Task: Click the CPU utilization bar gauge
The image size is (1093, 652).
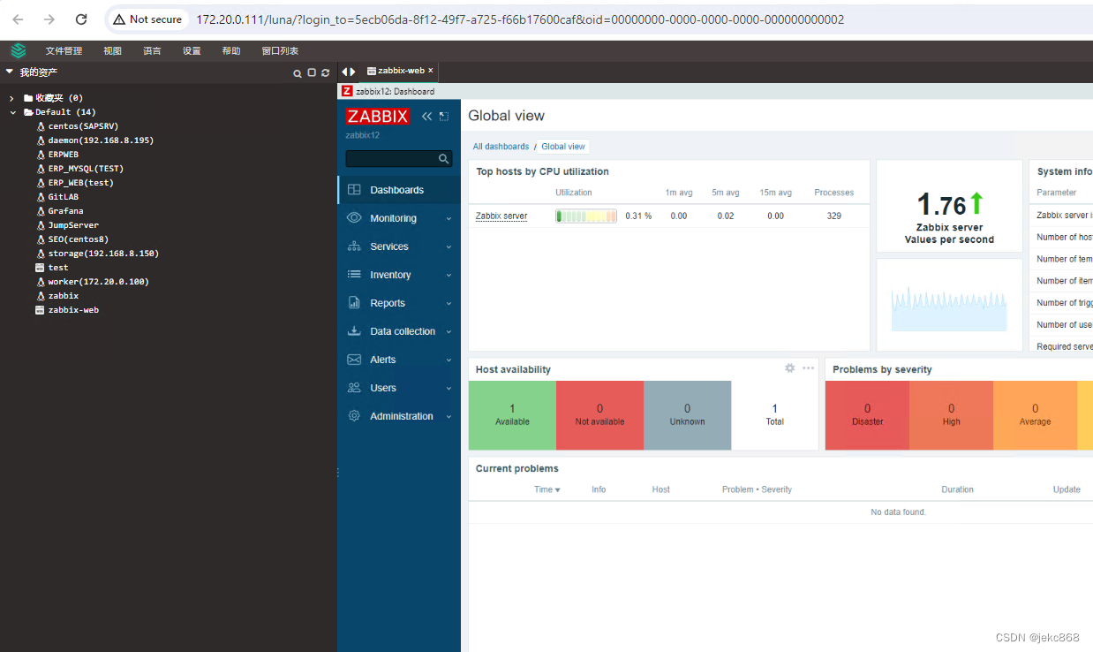Action: (x=586, y=216)
